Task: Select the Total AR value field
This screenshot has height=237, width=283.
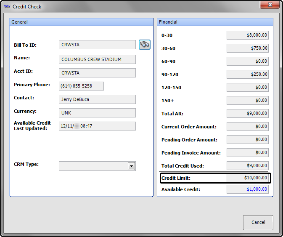Action: (247, 113)
